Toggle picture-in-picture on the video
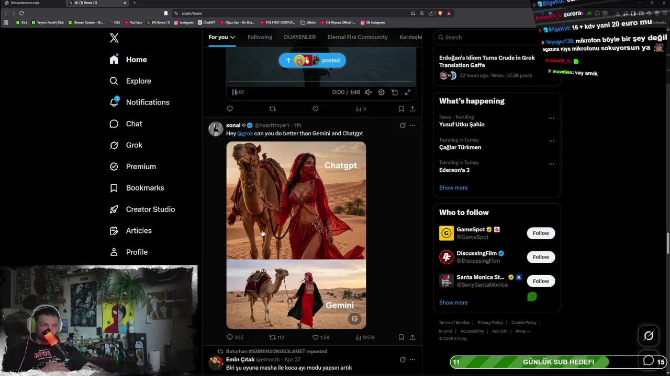 [395, 92]
